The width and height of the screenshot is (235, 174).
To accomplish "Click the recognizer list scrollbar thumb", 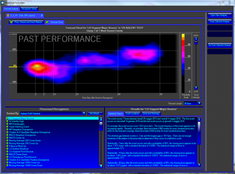I will 101,126.
